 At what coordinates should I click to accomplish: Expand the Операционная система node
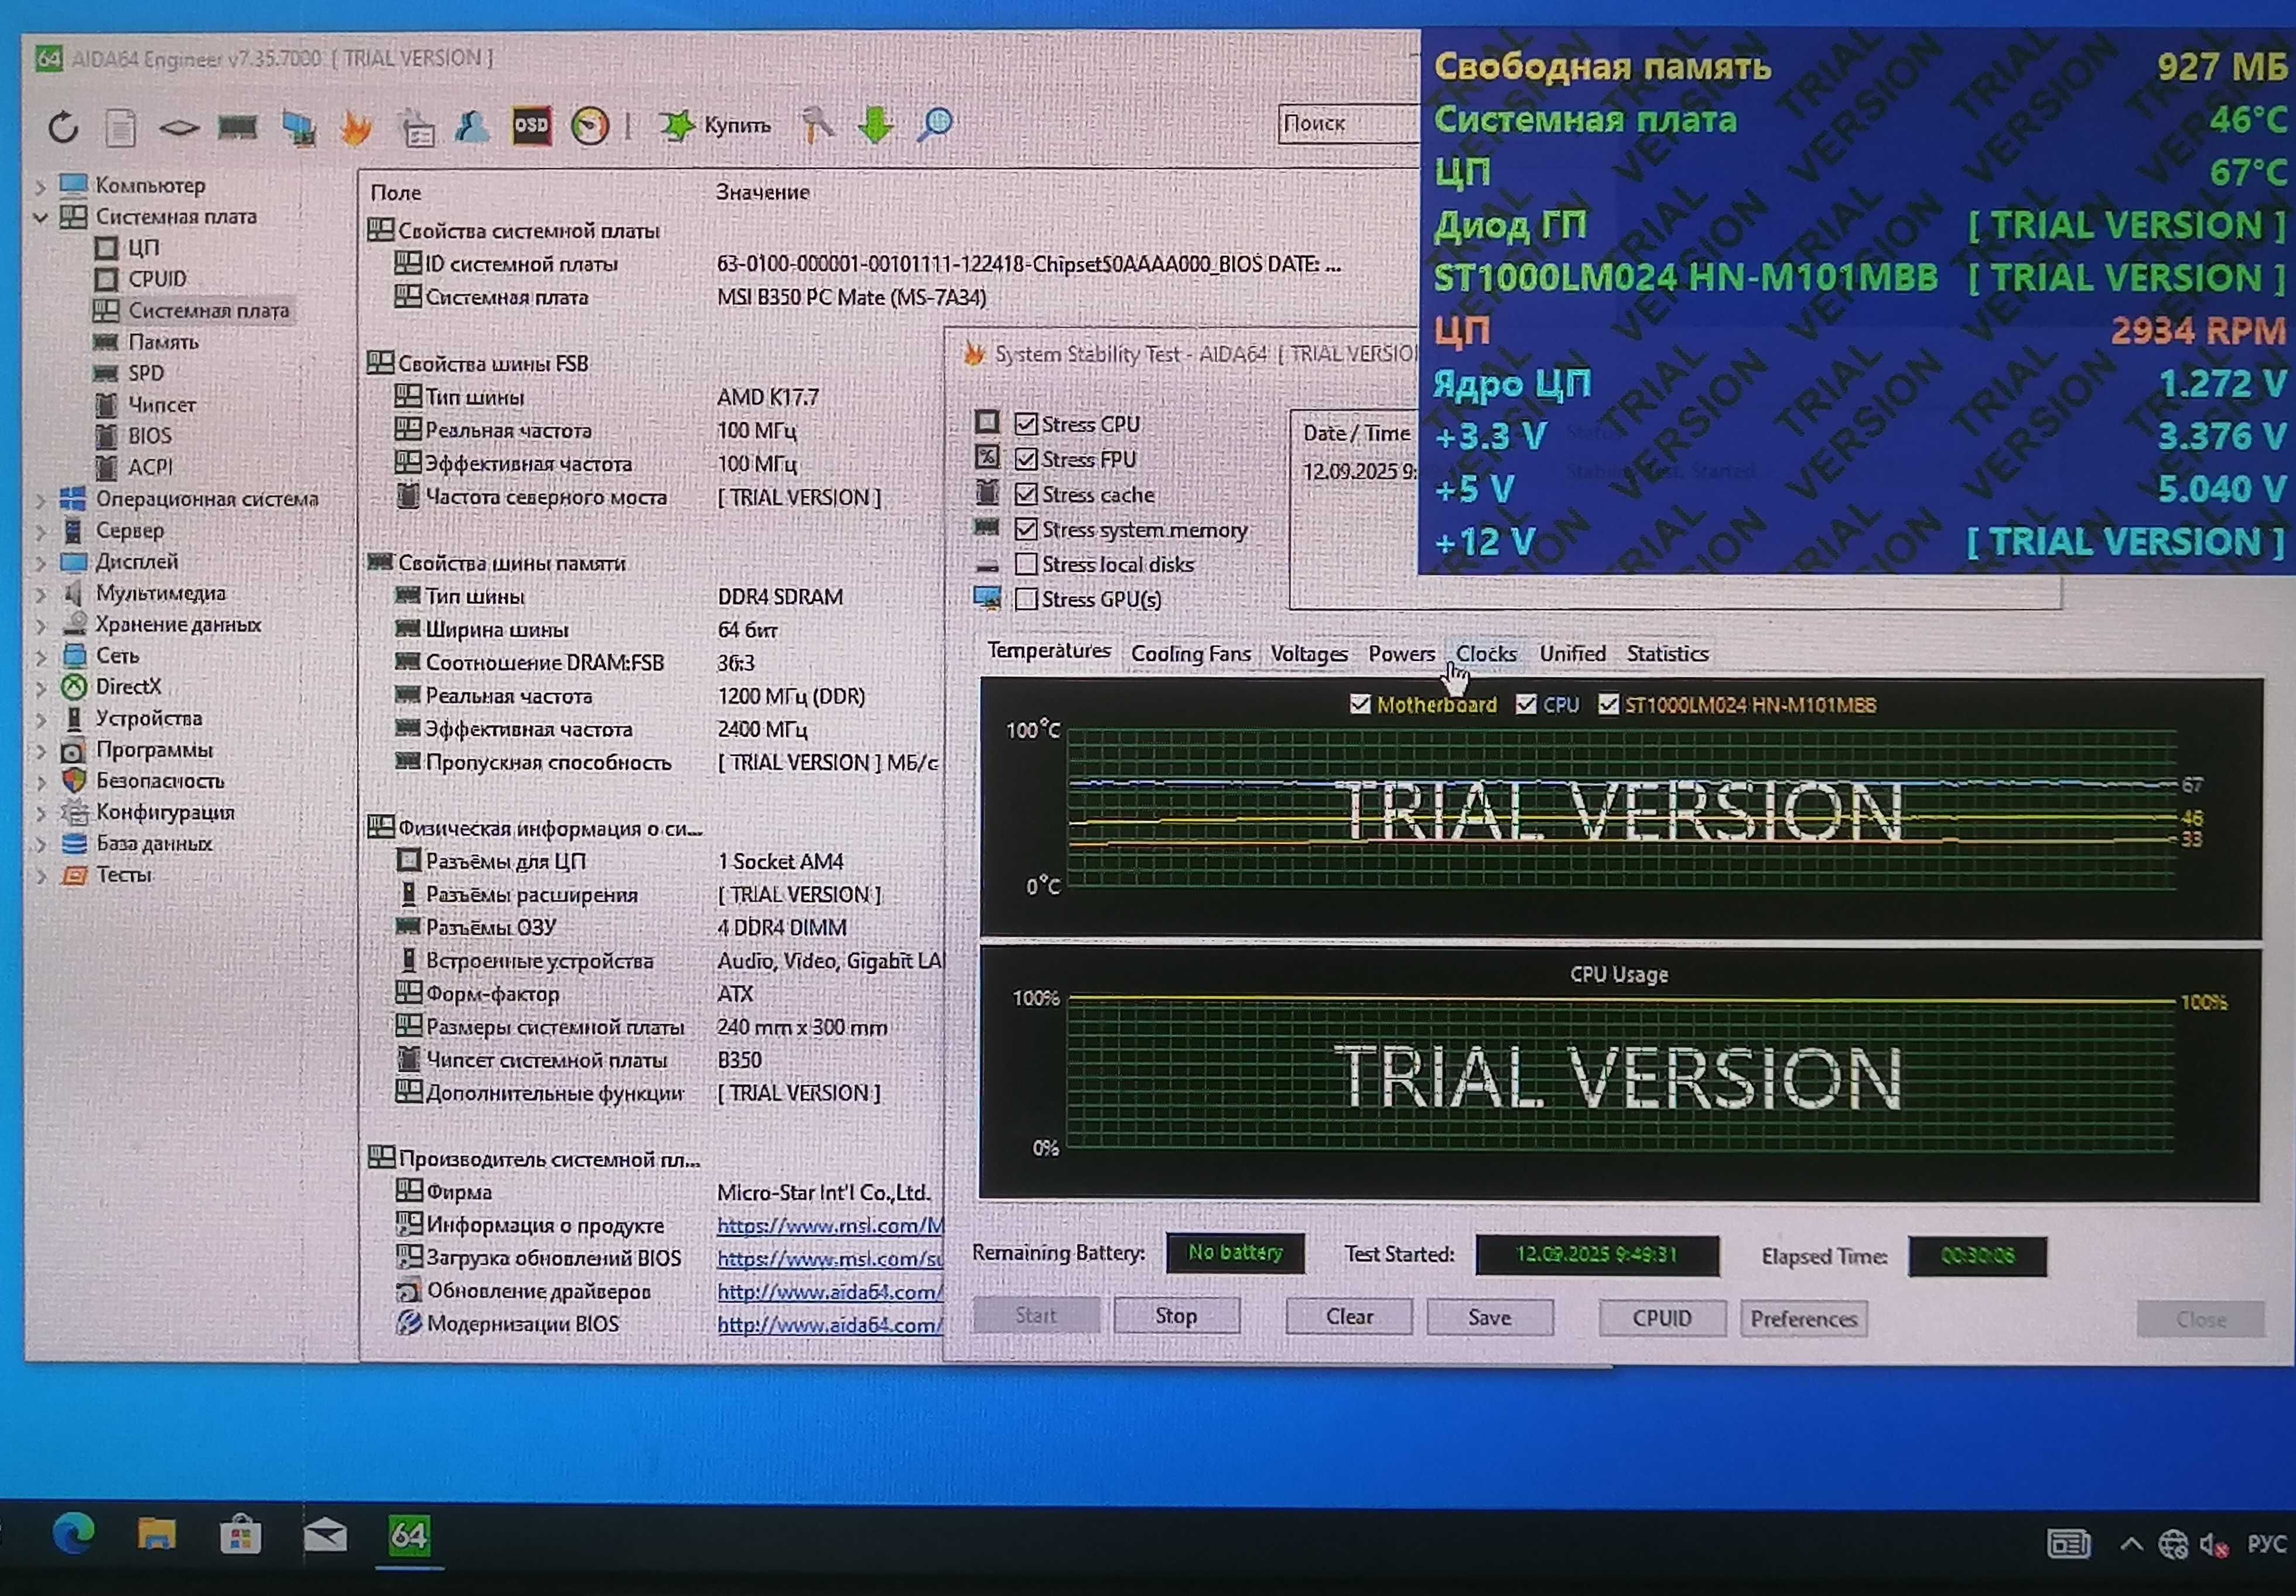pyautogui.click(x=40, y=499)
